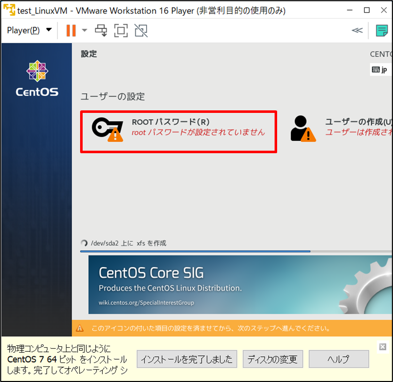Click Produces the CentOS Linux Distribution text

coord(170,288)
